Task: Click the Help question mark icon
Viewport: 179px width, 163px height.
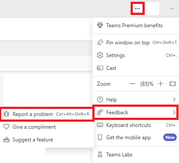Action: pos(100,100)
